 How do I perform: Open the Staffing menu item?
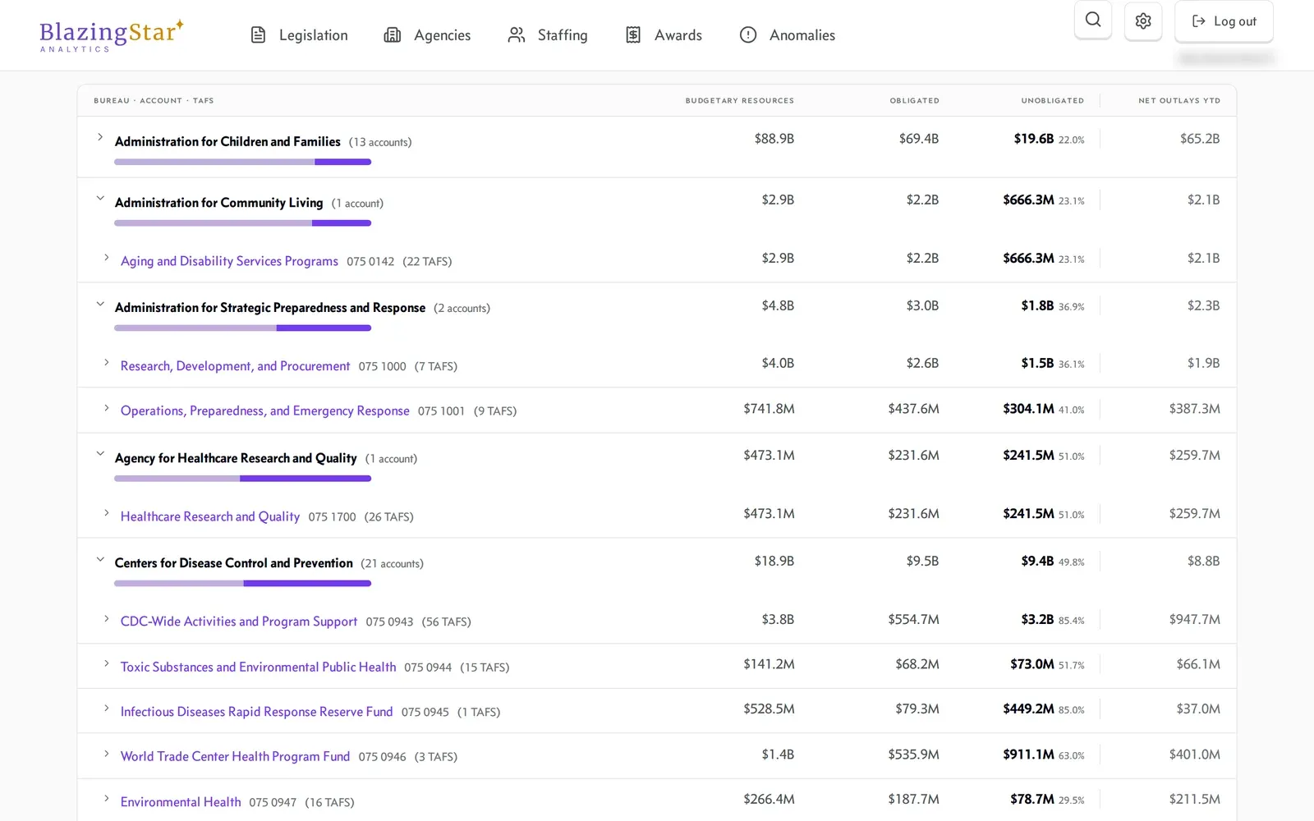tap(548, 35)
